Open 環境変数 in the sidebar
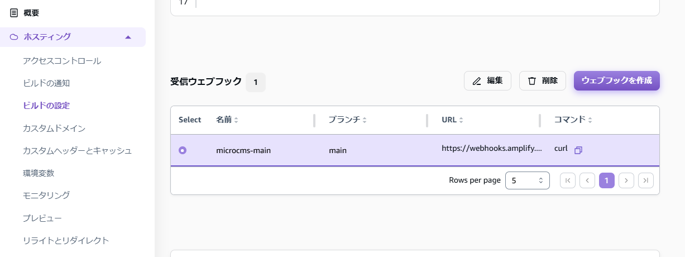 tap(39, 173)
